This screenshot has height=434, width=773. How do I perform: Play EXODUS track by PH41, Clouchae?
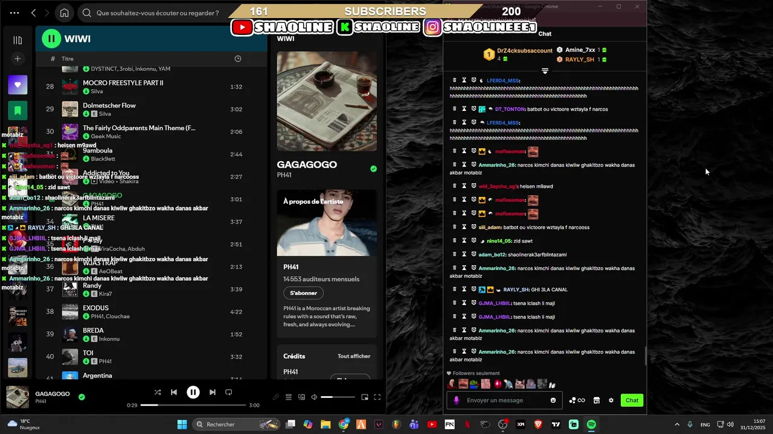click(151, 312)
